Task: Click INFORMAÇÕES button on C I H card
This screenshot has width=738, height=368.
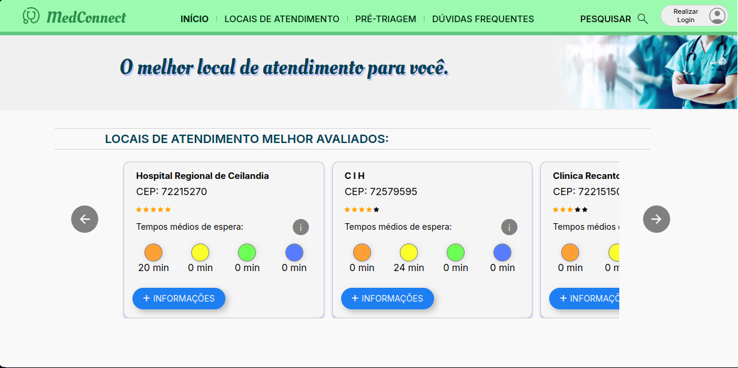Action: click(387, 299)
